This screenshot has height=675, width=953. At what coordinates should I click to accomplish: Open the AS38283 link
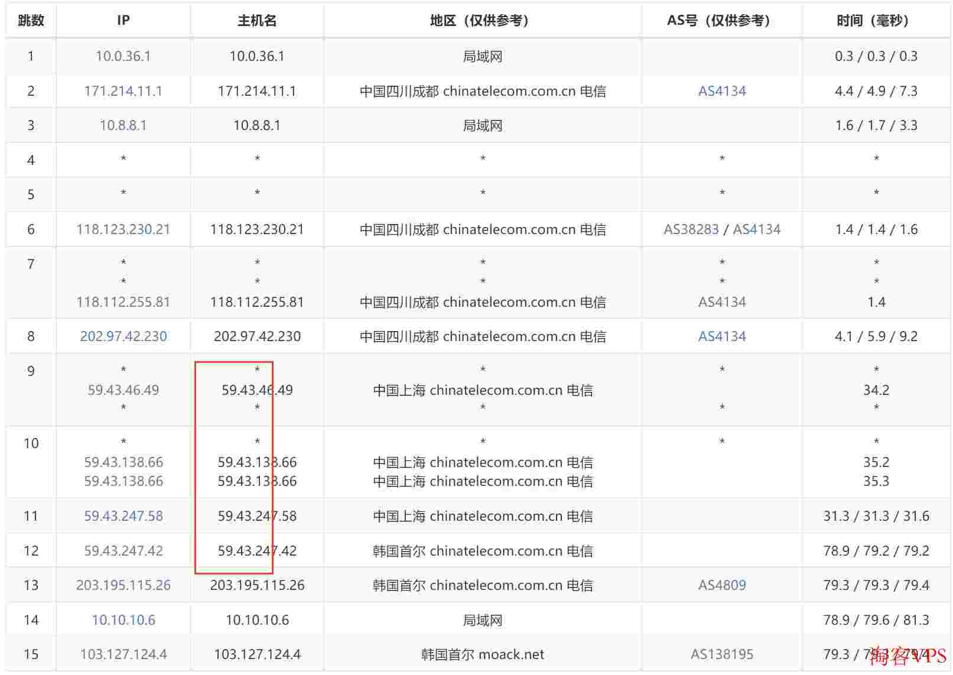point(691,229)
